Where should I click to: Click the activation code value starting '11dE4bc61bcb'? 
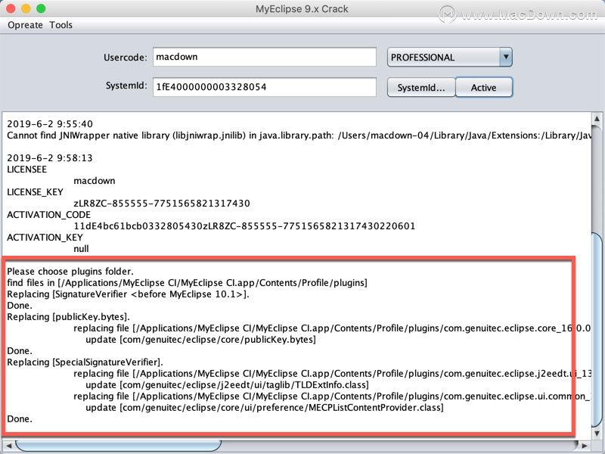click(x=244, y=225)
